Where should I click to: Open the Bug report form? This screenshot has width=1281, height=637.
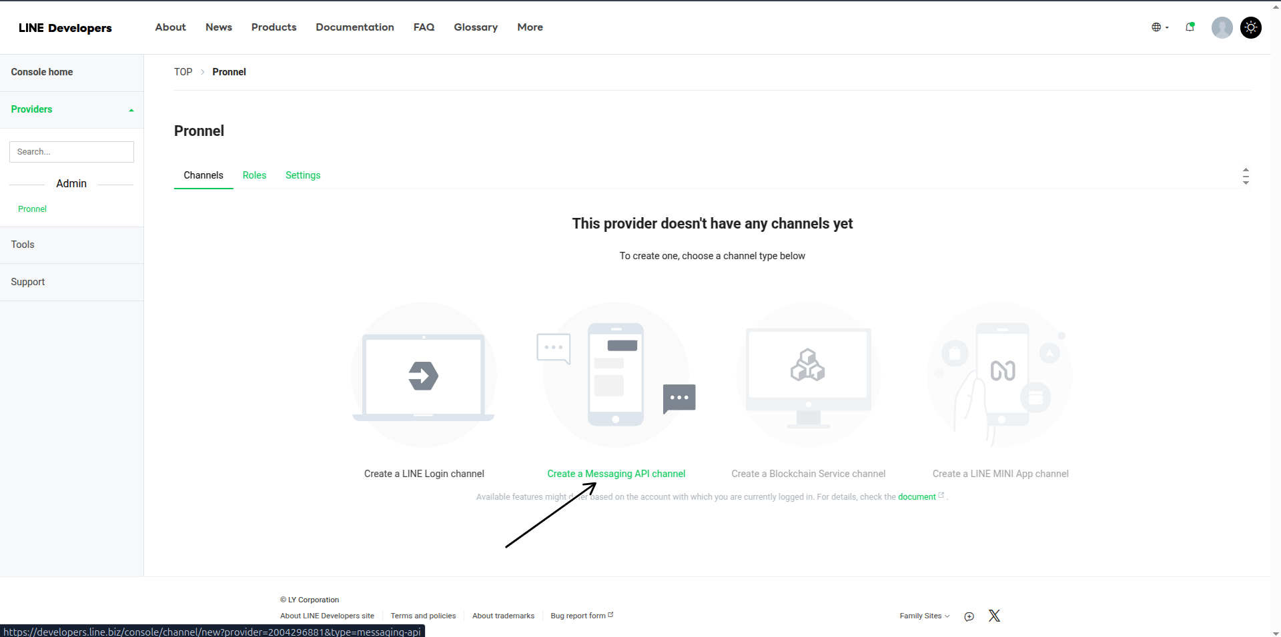point(581,616)
